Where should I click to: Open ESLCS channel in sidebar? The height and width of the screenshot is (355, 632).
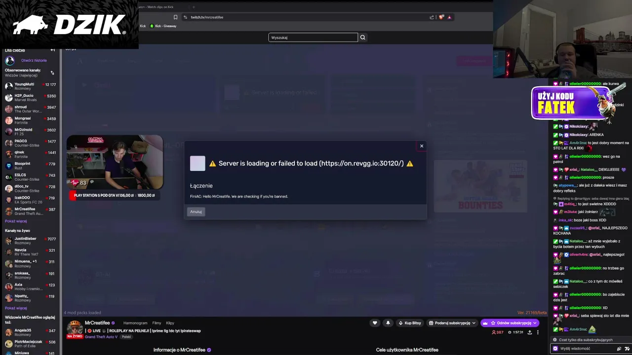coord(31,177)
